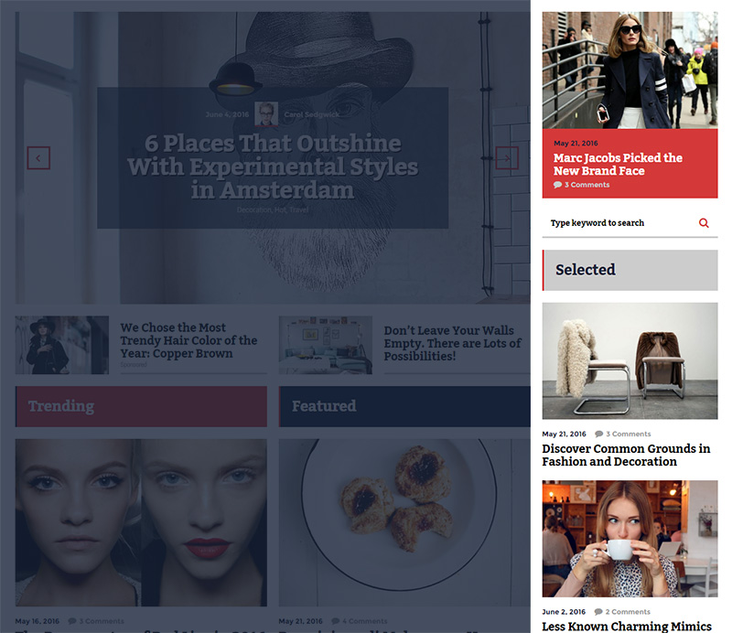Open Featured cookies on plate image

pyautogui.click(x=404, y=522)
